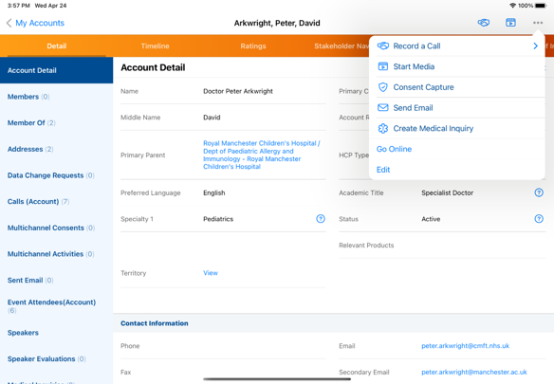The width and height of the screenshot is (554, 384).
Task: Open the Territory View link
Action: pos(211,273)
